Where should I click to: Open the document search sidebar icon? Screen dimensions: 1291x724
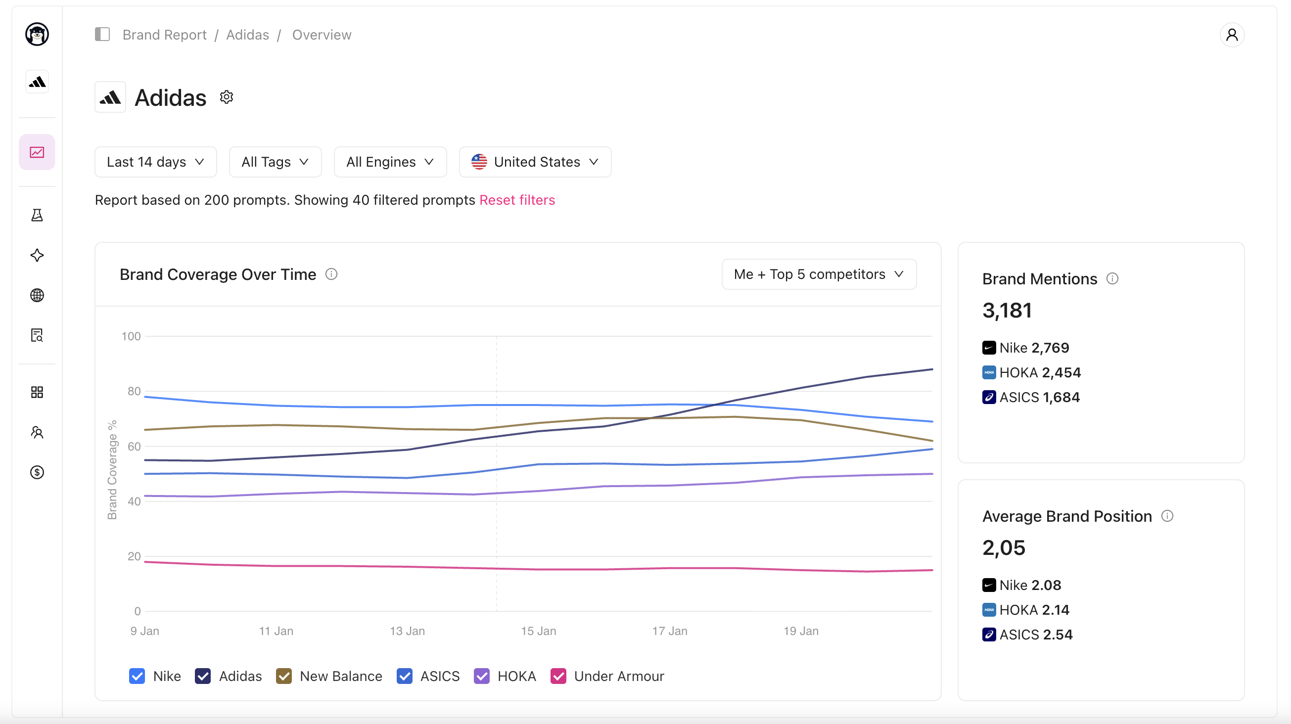(x=37, y=335)
